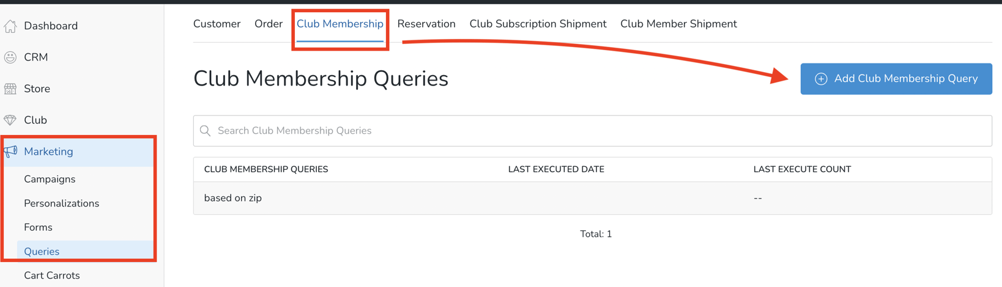Click the plus circle icon on Add button
This screenshot has height=287, width=1002.
click(x=821, y=79)
